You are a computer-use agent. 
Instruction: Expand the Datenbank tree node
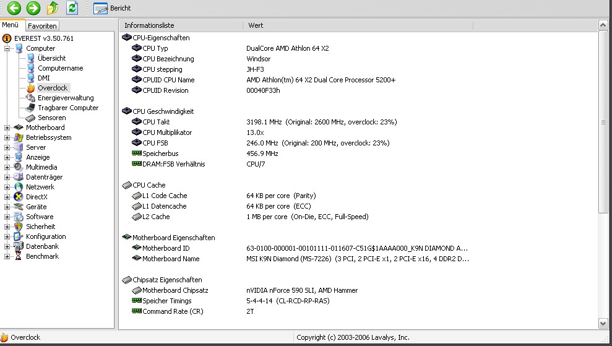[7, 246]
